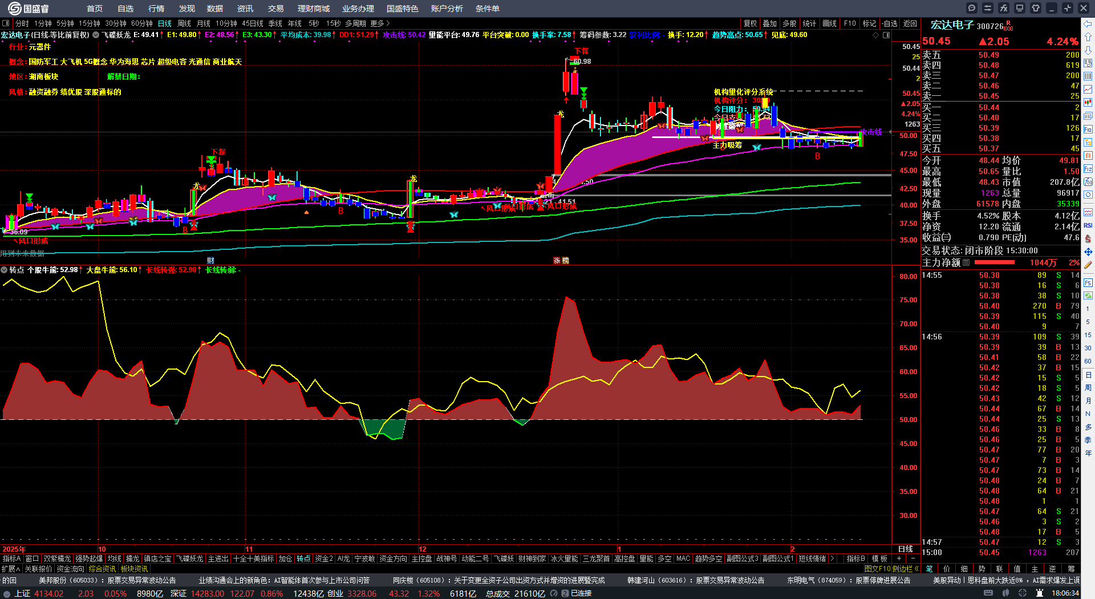Click the back arrow icon in right sidebar
This screenshot has height=599, width=1095.
[1088, 24]
